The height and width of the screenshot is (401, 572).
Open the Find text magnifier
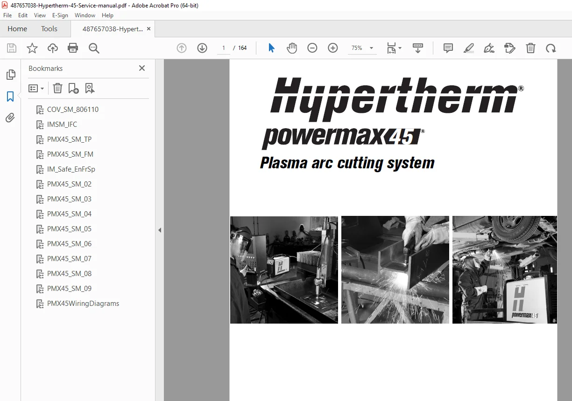[94, 48]
